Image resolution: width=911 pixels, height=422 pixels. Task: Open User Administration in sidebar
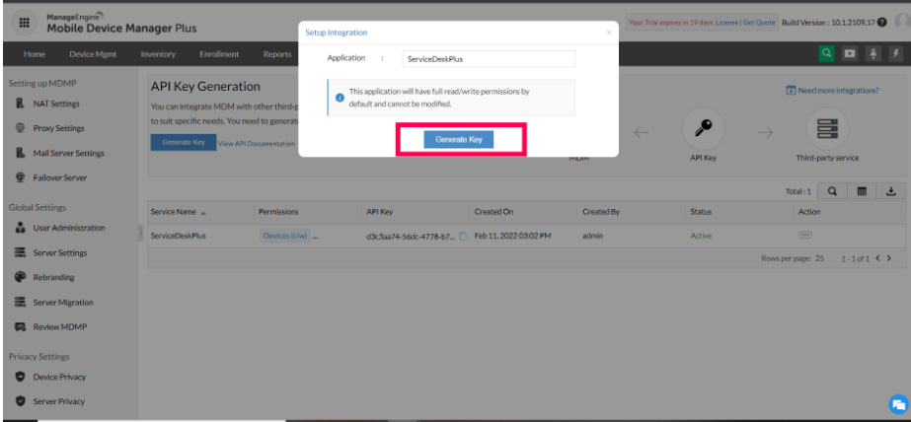click(x=69, y=228)
